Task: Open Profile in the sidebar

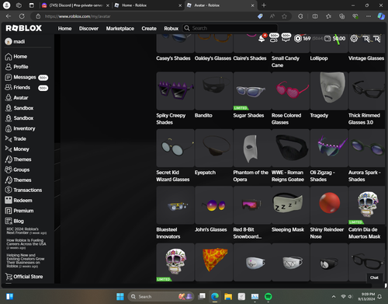Action: (x=16, y=67)
